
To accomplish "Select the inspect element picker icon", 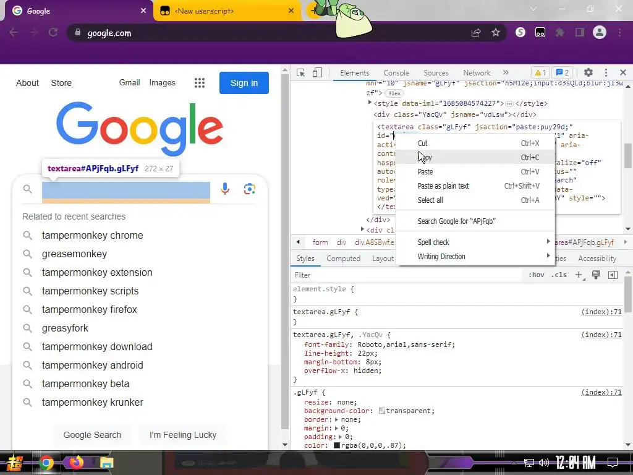I will coord(300,73).
